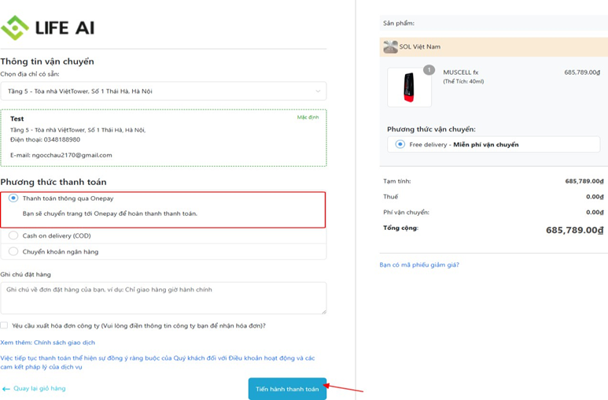Click the Test address card

pyautogui.click(x=163, y=138)
